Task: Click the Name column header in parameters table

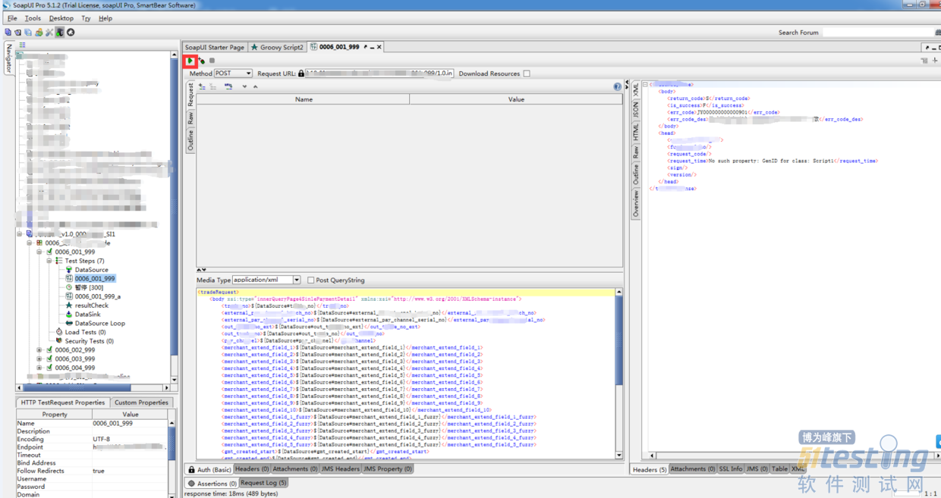Action: pos(304,99)
